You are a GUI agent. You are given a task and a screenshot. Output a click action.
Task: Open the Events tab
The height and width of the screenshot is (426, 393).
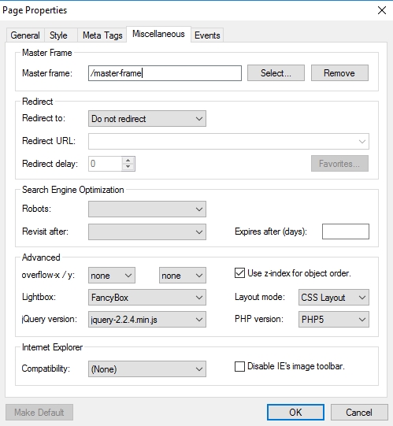(207, 35)
